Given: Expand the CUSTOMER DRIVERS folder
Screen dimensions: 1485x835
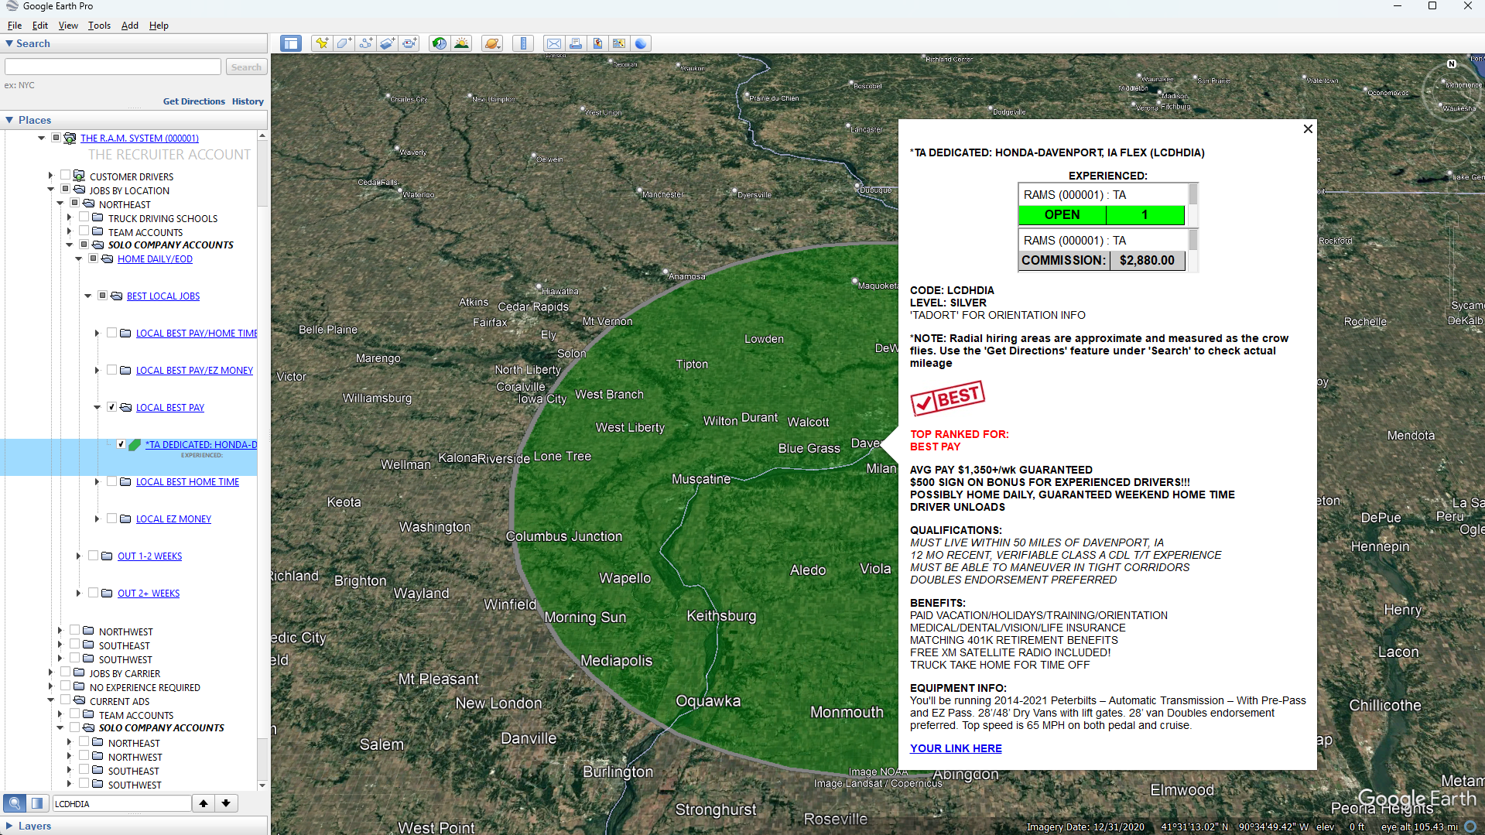Looking at the screenshot, I should point(51,176).
